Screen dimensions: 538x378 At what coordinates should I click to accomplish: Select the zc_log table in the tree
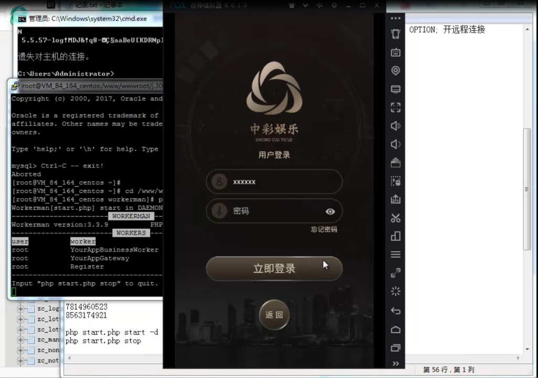click(x=48, y=309)
